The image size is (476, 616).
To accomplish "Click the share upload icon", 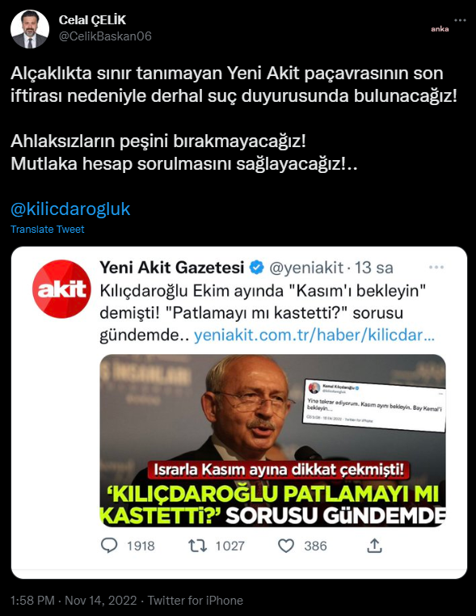I will tap(374, 546).
